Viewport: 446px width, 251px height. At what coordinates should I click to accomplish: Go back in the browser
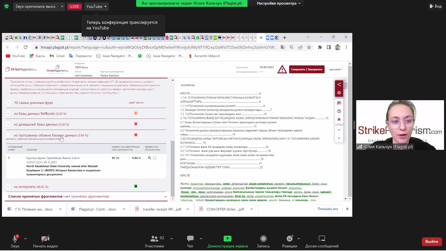(x=8, y=47)
